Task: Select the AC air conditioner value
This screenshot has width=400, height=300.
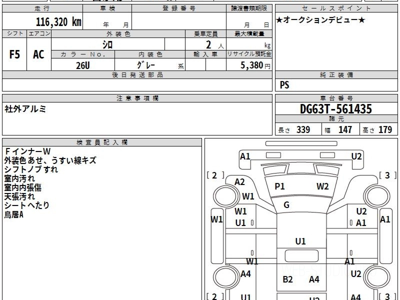Action: [x=39, y=54]
